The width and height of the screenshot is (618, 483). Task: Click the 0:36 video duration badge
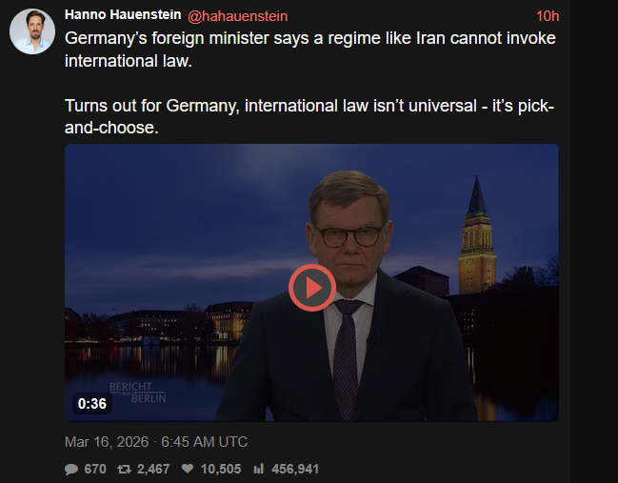[x=92, y=403]
